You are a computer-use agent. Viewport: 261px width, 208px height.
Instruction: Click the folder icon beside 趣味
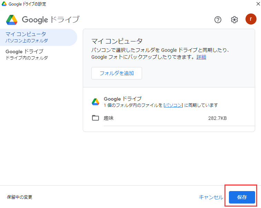coord(96,118)
